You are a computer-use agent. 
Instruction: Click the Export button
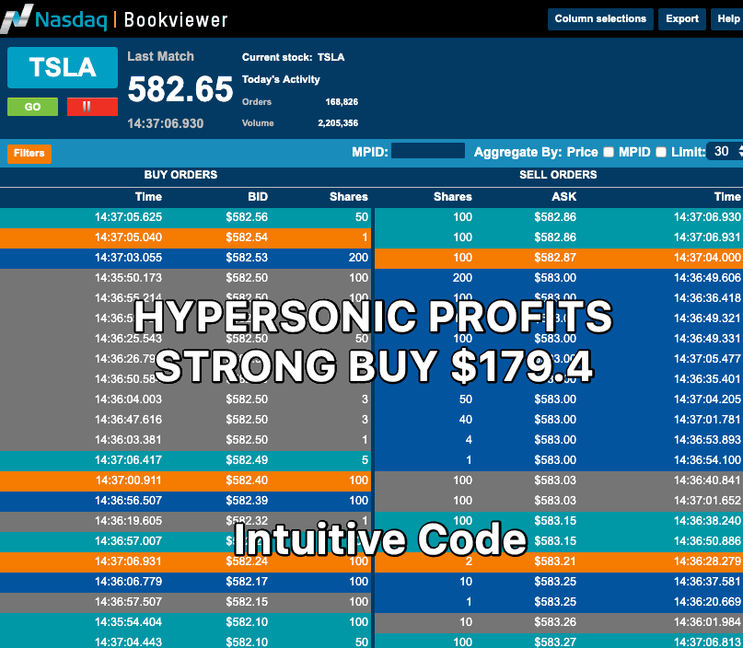pos(682,19)
